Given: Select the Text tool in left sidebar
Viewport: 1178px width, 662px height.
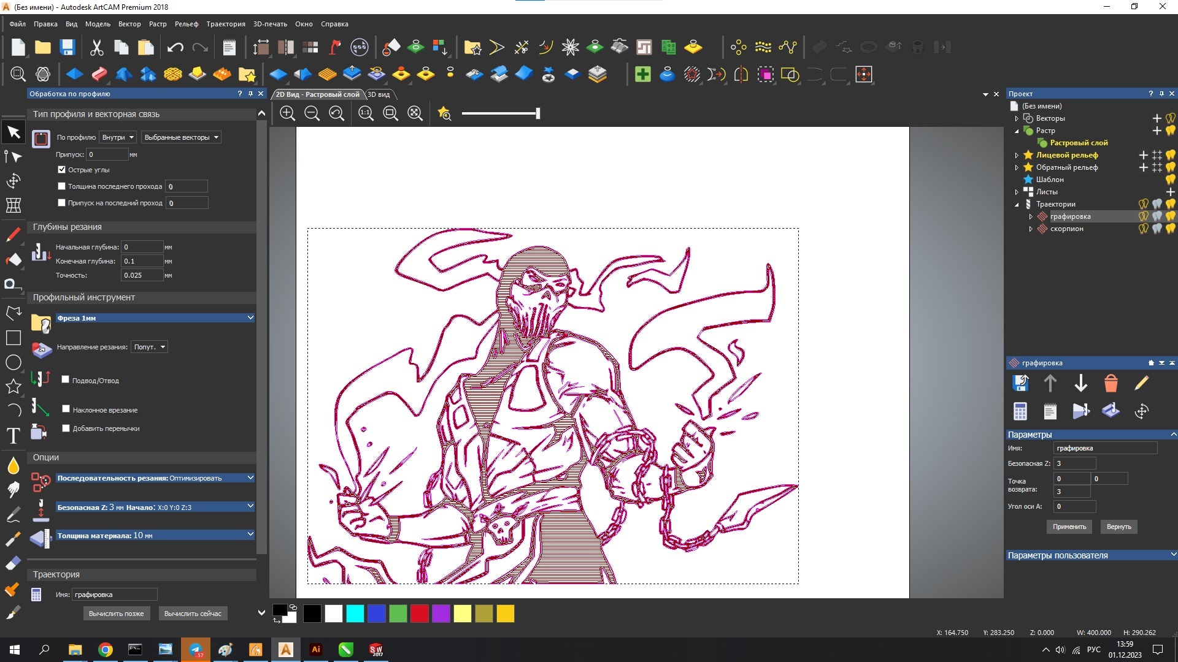Looking at the screenshot, I should click(x=13, y=436).
